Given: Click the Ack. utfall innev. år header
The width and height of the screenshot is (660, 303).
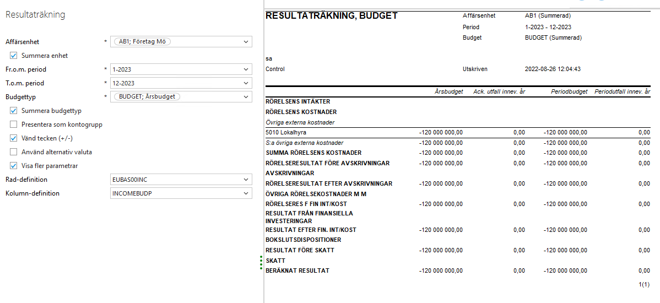Looking at the screenshot, I should (x=499, y=91).
